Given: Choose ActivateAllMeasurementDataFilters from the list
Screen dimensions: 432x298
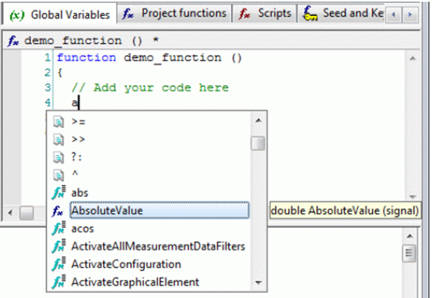Looking at the screenshot, I should [x=158, y=246].
